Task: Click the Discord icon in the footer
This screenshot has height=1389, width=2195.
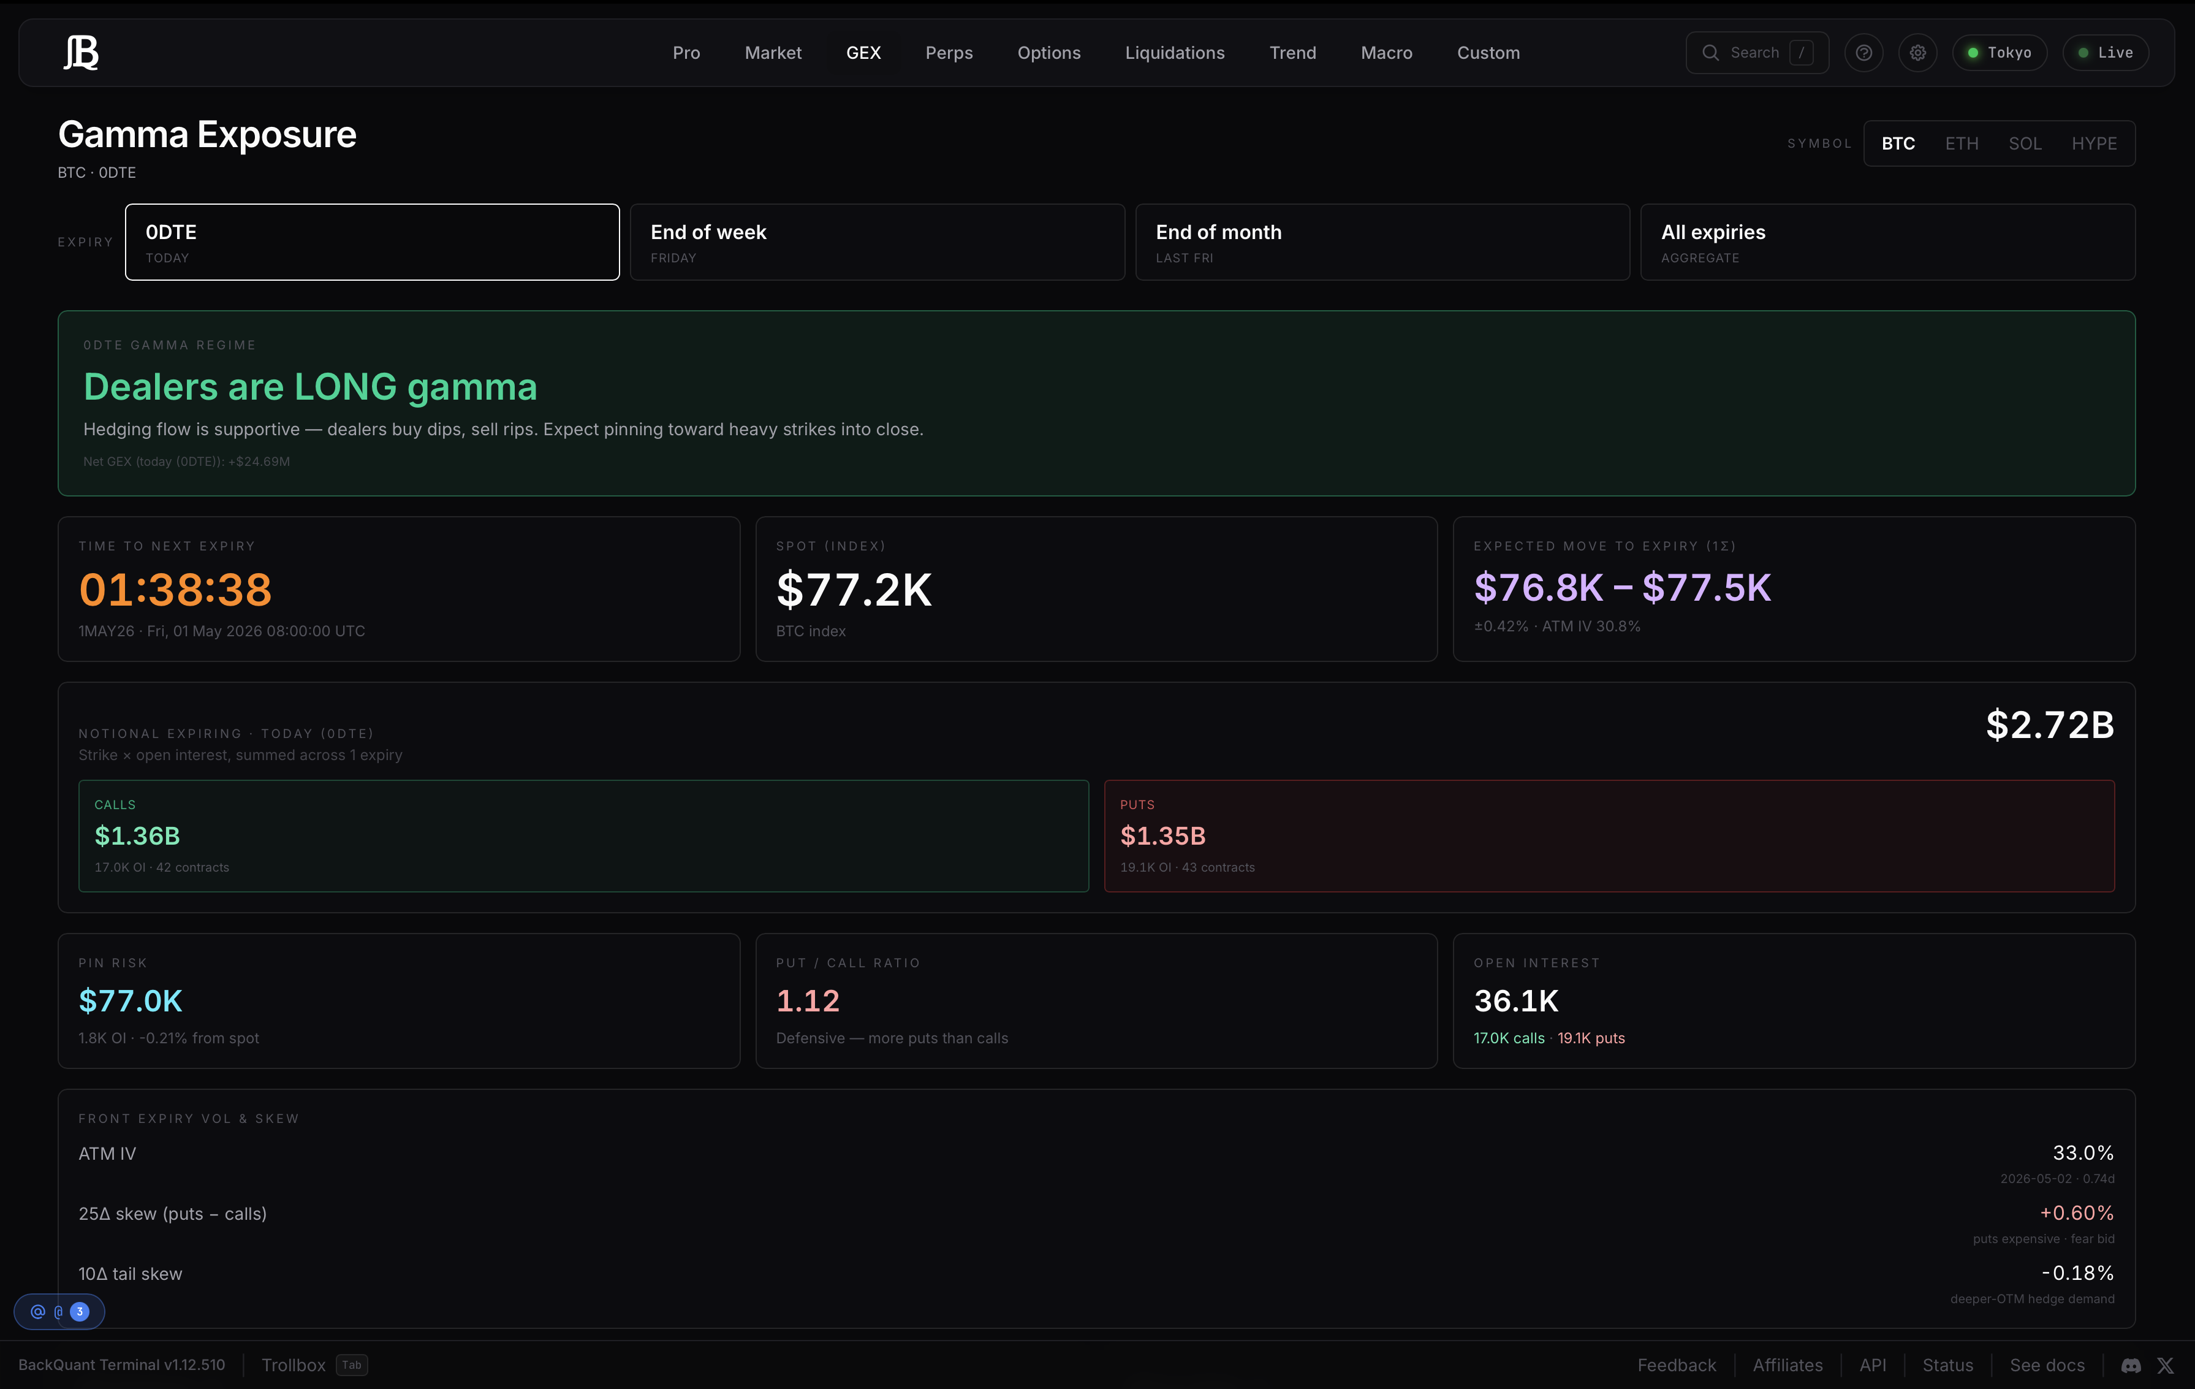Action: (2130, 1365)
